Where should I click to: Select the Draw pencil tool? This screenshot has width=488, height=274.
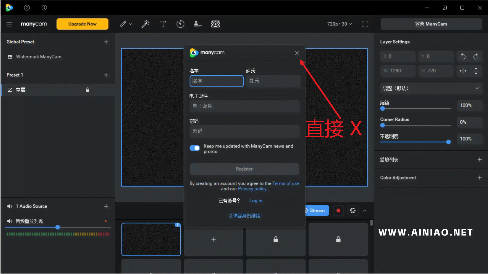[123, 24]
